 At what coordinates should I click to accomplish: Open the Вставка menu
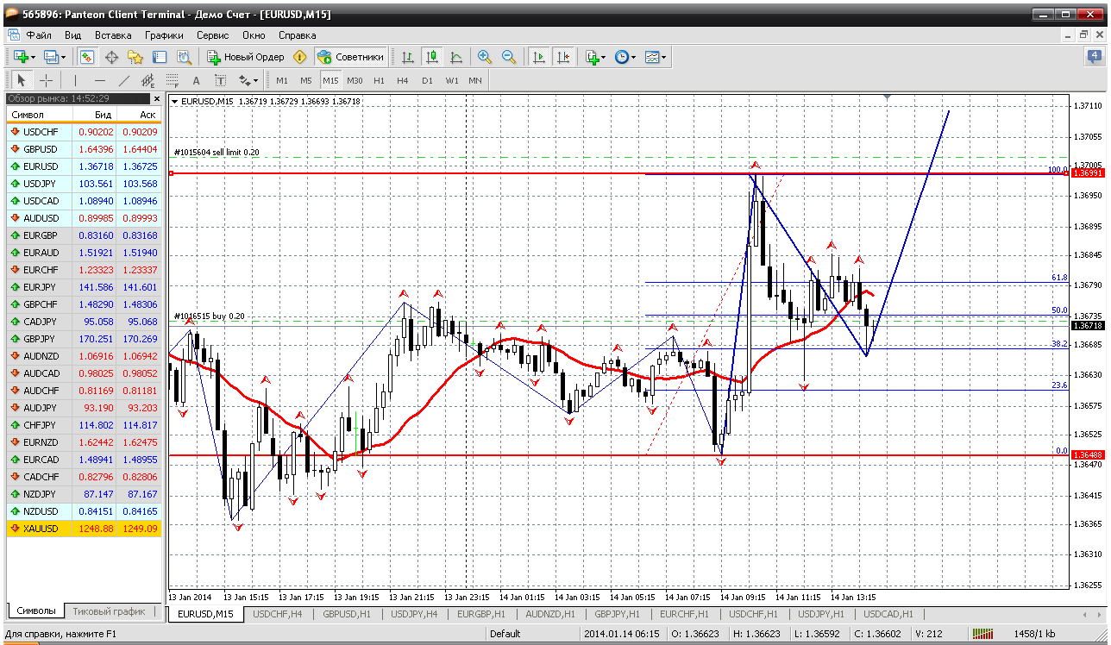[113, 35]
